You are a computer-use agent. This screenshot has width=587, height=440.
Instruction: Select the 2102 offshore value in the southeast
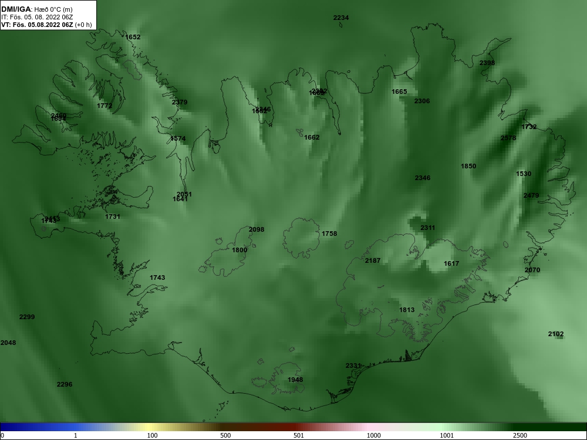pos(556,334)
